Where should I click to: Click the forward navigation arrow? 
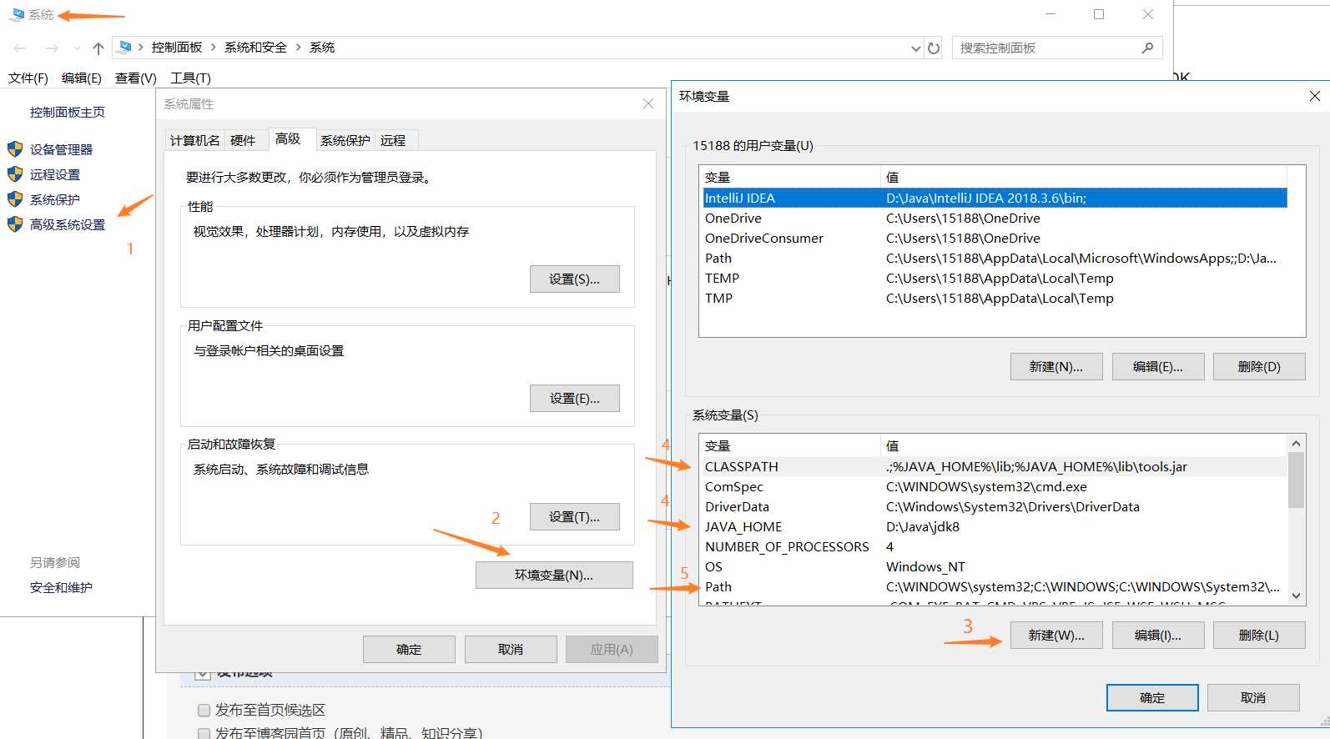[x=52, y=48]
